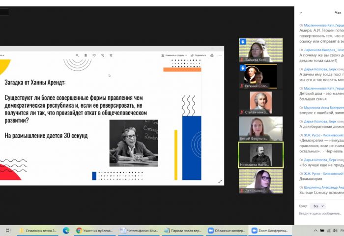Open Task View on the taskbar
Viewport: 344px width, 236px height.
click(x=8, y=230)
